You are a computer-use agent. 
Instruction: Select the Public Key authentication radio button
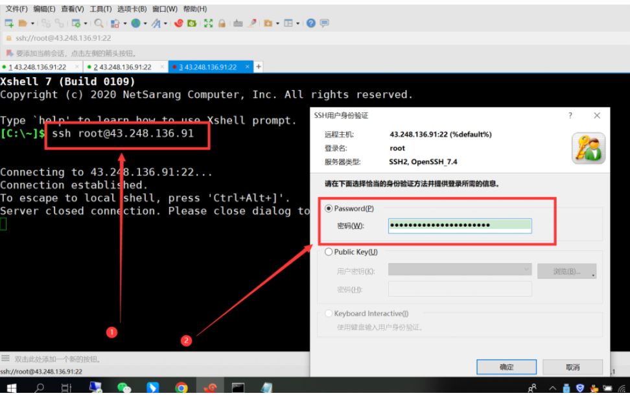329,252
